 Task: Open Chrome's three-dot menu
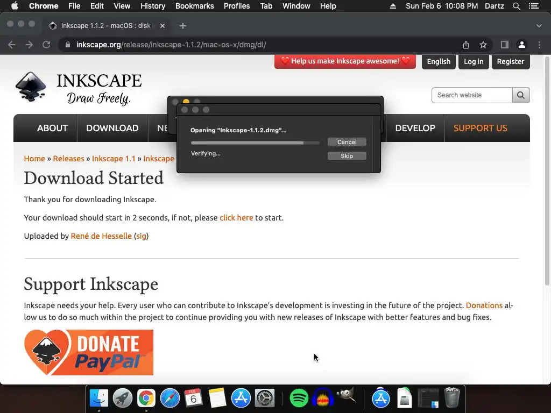pyautogui.click(x=539, y=45)
